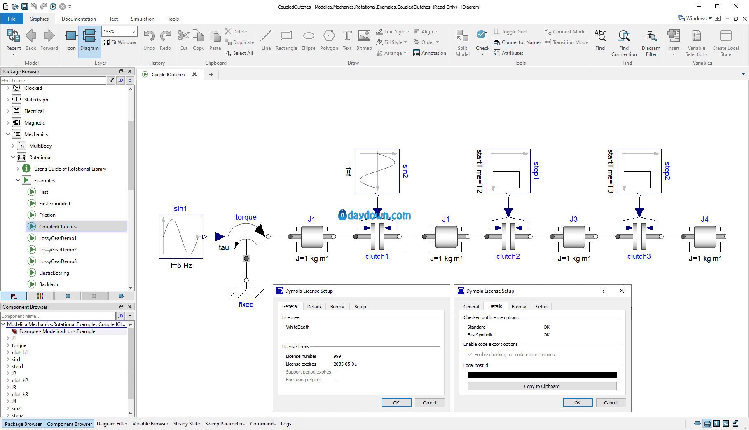749x430 pixels.
Task: Open the Diagram Filter tool
Action: click(651, 43)
